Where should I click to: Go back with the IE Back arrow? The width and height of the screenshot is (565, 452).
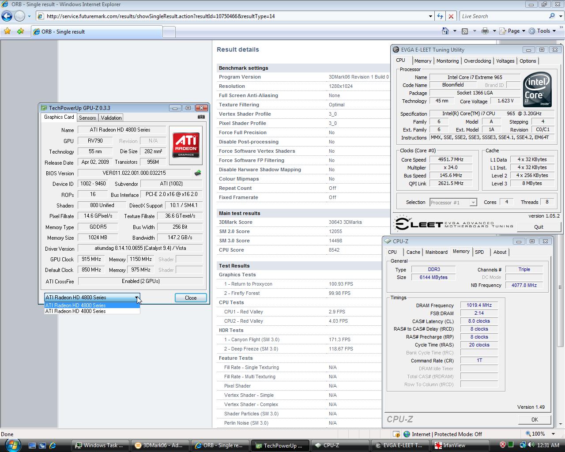pos(7,16)
